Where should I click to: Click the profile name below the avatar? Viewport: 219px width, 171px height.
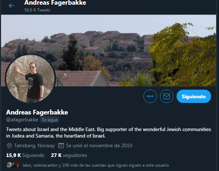pos(37,112)
